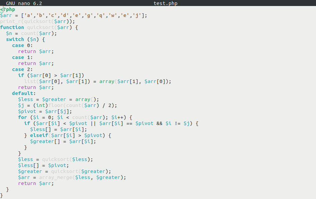This screenshot has width=316, height=199.
Task: Click the if ($arr[0] > $arr[1]) line
Action: pos(51,76)
